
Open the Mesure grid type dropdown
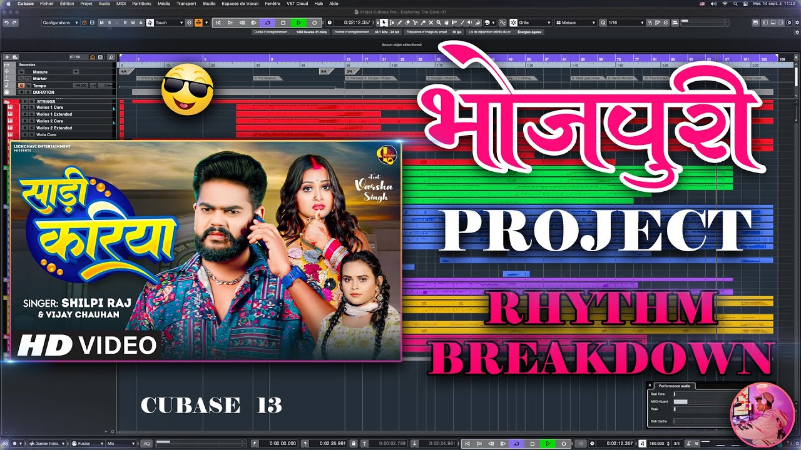point(576,22)
